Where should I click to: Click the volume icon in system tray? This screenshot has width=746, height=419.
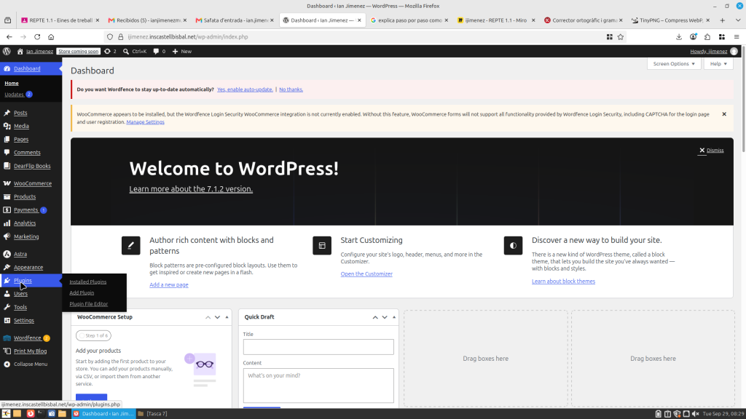pos(696,414)
